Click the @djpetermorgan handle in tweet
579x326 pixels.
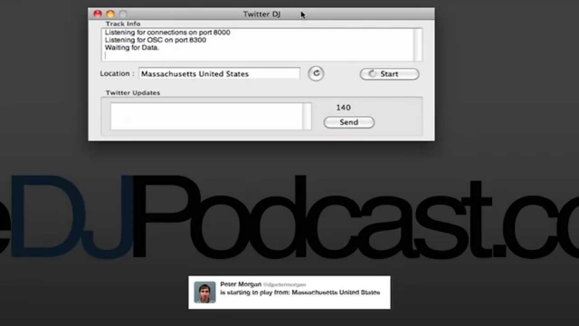[285, 284]
